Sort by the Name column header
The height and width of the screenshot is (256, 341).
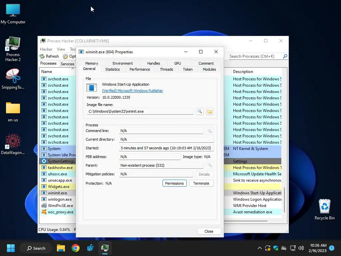pyautogui.click(x=57, y=72)
